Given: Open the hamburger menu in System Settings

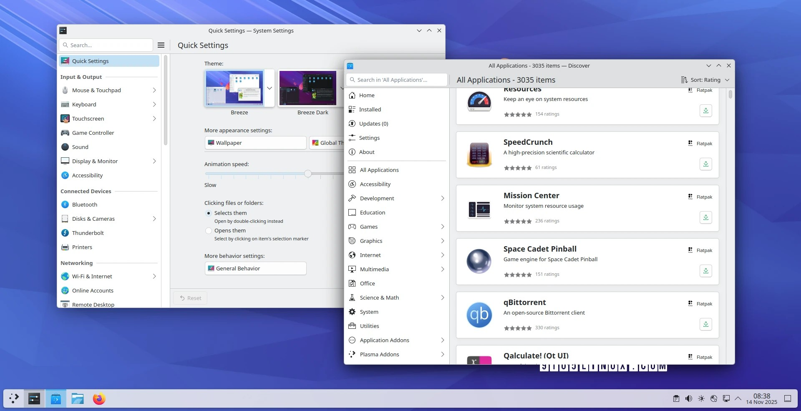Looking at the screenshot, I should [x=161, y=45].
